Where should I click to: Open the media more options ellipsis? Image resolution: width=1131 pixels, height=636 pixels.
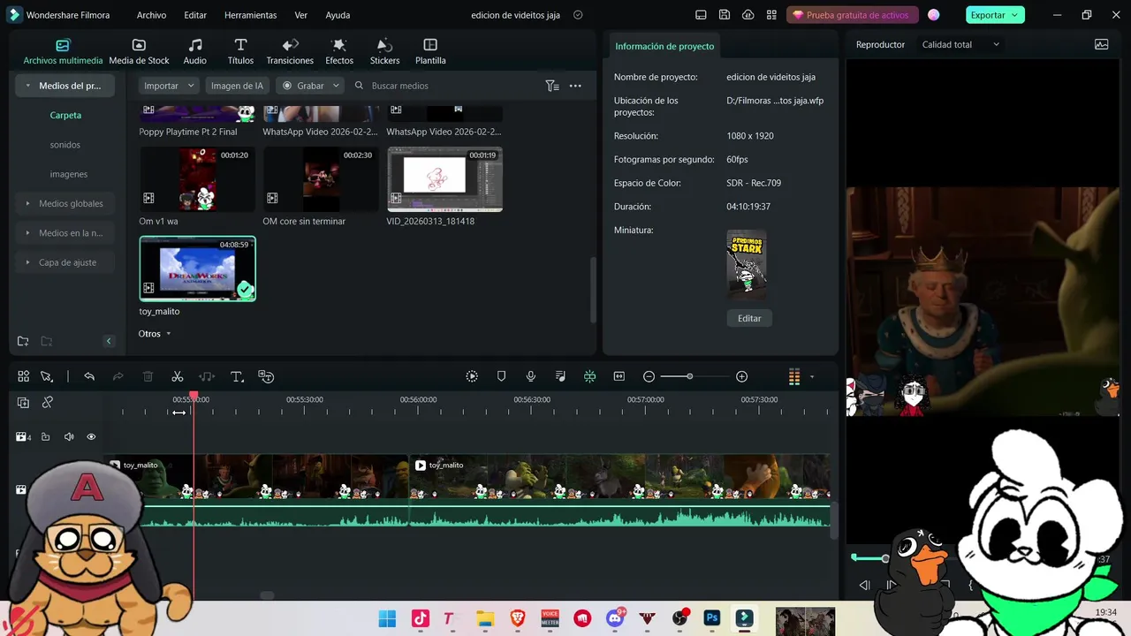point(575,86)
